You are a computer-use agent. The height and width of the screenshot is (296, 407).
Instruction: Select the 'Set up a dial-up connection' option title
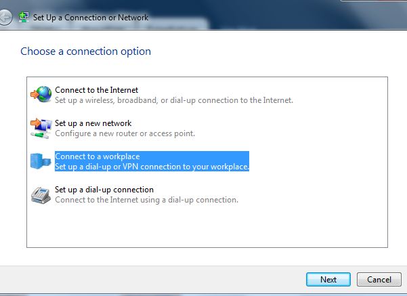104,190
